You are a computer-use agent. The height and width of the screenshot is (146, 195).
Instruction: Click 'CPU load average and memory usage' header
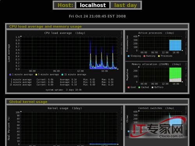click(45, 26)
